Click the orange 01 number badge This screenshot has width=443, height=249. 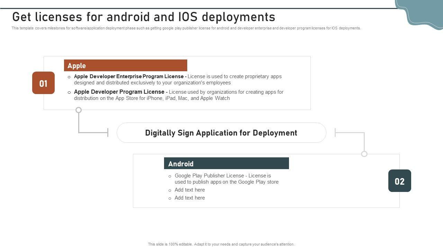[43, 83]
